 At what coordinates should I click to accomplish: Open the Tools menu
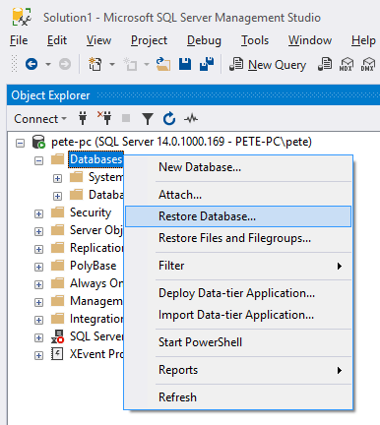click(x=255, y=40)
